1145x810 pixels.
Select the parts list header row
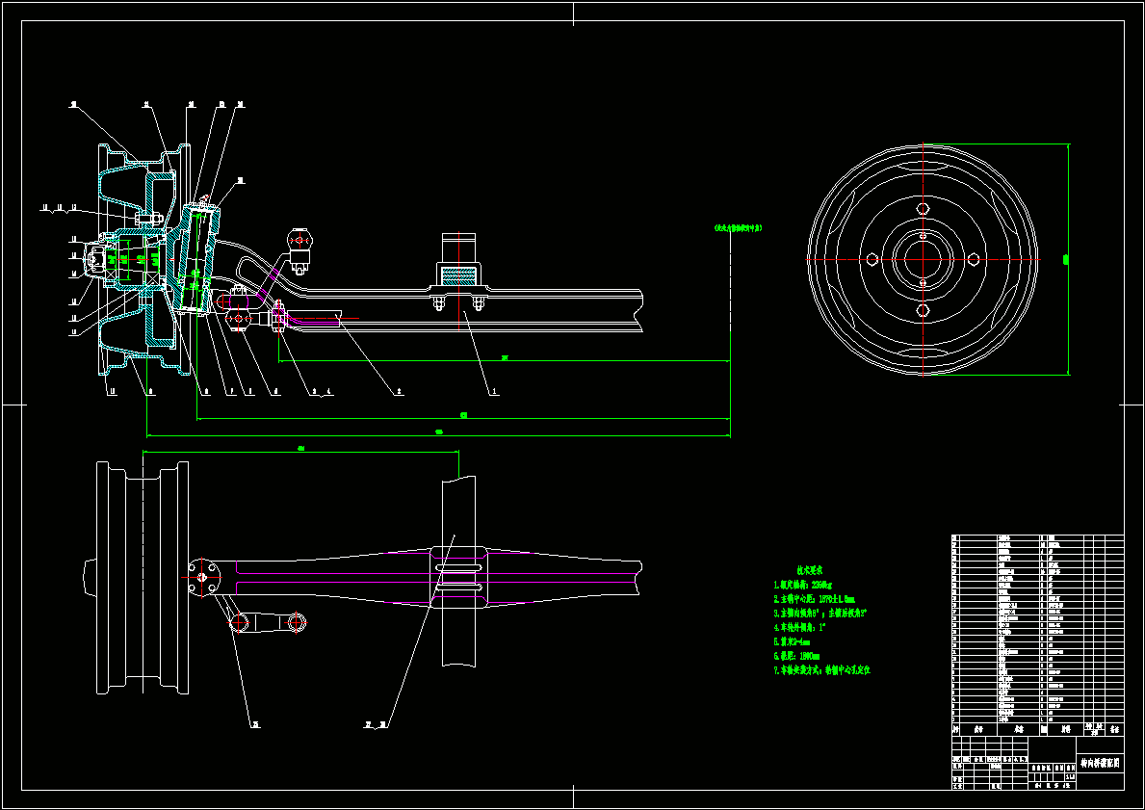click(1038, 729)
